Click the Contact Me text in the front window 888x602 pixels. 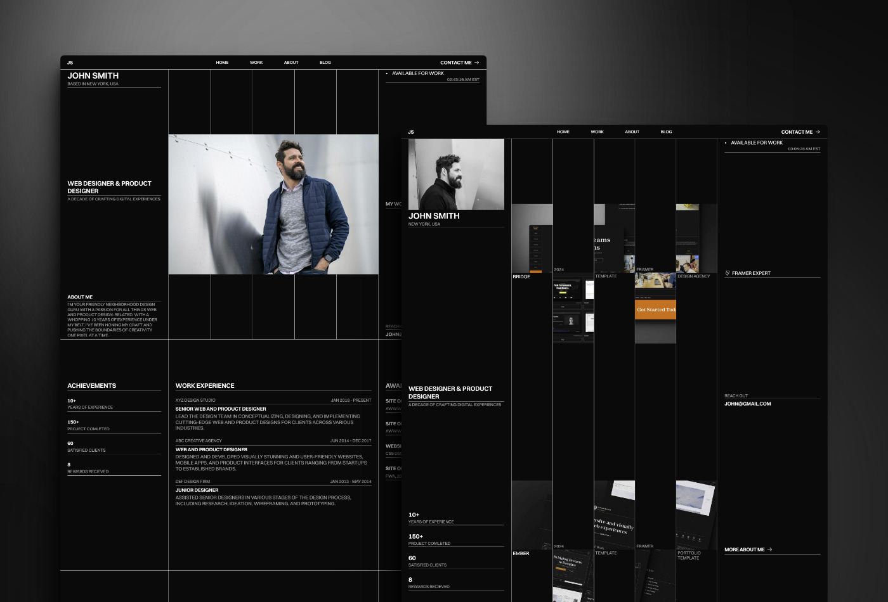pos(797,132)
